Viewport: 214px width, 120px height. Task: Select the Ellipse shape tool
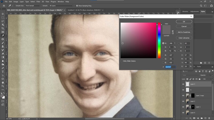[x=3, y=79]
